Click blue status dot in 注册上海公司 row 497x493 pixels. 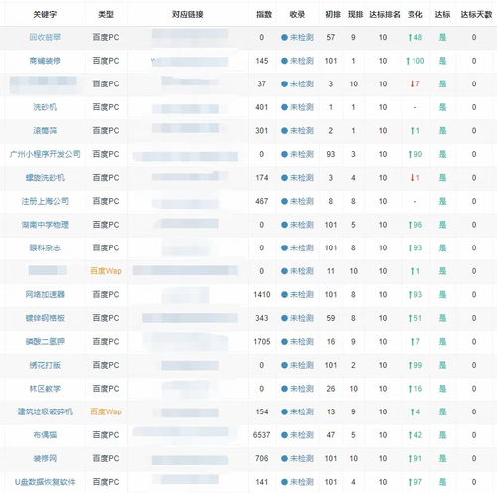pyautogui.click(x=284, y=201)
